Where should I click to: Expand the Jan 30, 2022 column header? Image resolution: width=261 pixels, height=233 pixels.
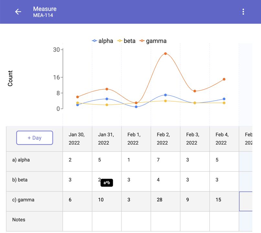77,139
